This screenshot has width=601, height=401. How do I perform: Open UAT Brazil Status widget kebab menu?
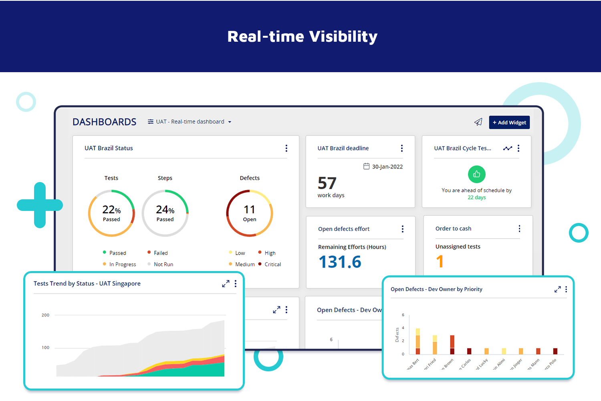tap(286, 148)
